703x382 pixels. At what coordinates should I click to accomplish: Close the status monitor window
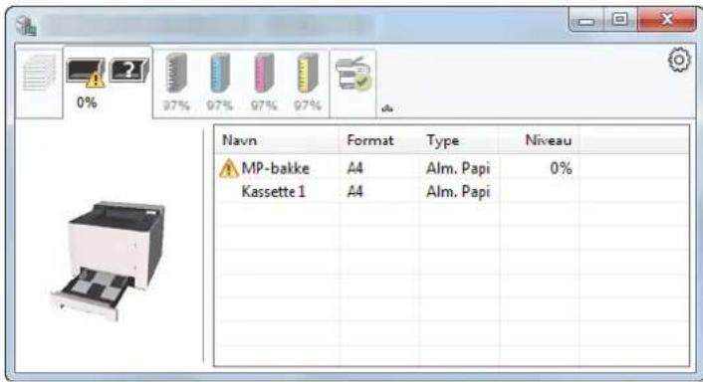click(667, 19)
